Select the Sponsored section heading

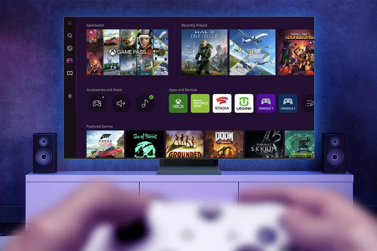(95, 25)
